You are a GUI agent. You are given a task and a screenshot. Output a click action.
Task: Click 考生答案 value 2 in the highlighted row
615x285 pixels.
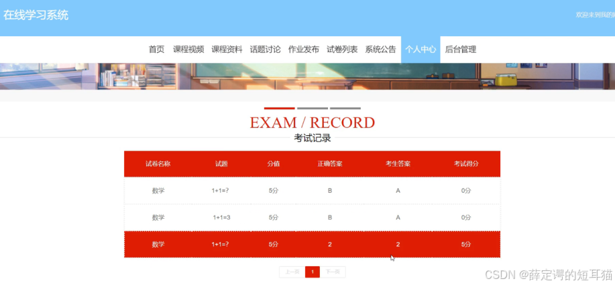(398, 244)
